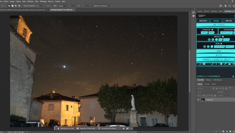Filter layers by type layer T icon
The height and width of the screenshot is (133, 235).
[220, 88]
